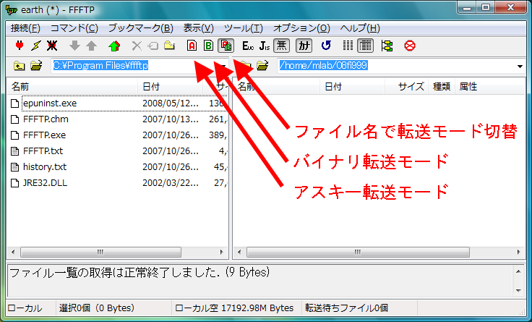Click the Rename icon in toolbar
Viewport: 532px width, 322px height.
(x=153, y=46)
